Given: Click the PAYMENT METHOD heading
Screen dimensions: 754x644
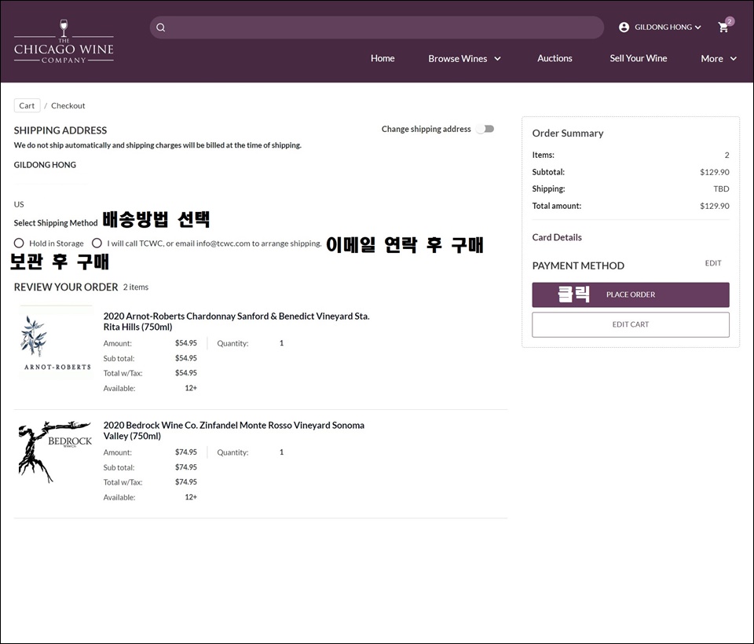Looking at the screenshot, I should (x=578, y=266).
